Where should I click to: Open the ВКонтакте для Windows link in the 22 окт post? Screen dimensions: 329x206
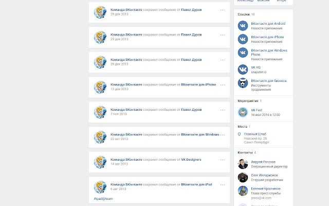200,134
